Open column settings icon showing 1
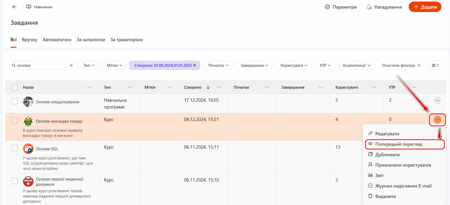This screenshot has height=205, width=450. coord(435,65)
